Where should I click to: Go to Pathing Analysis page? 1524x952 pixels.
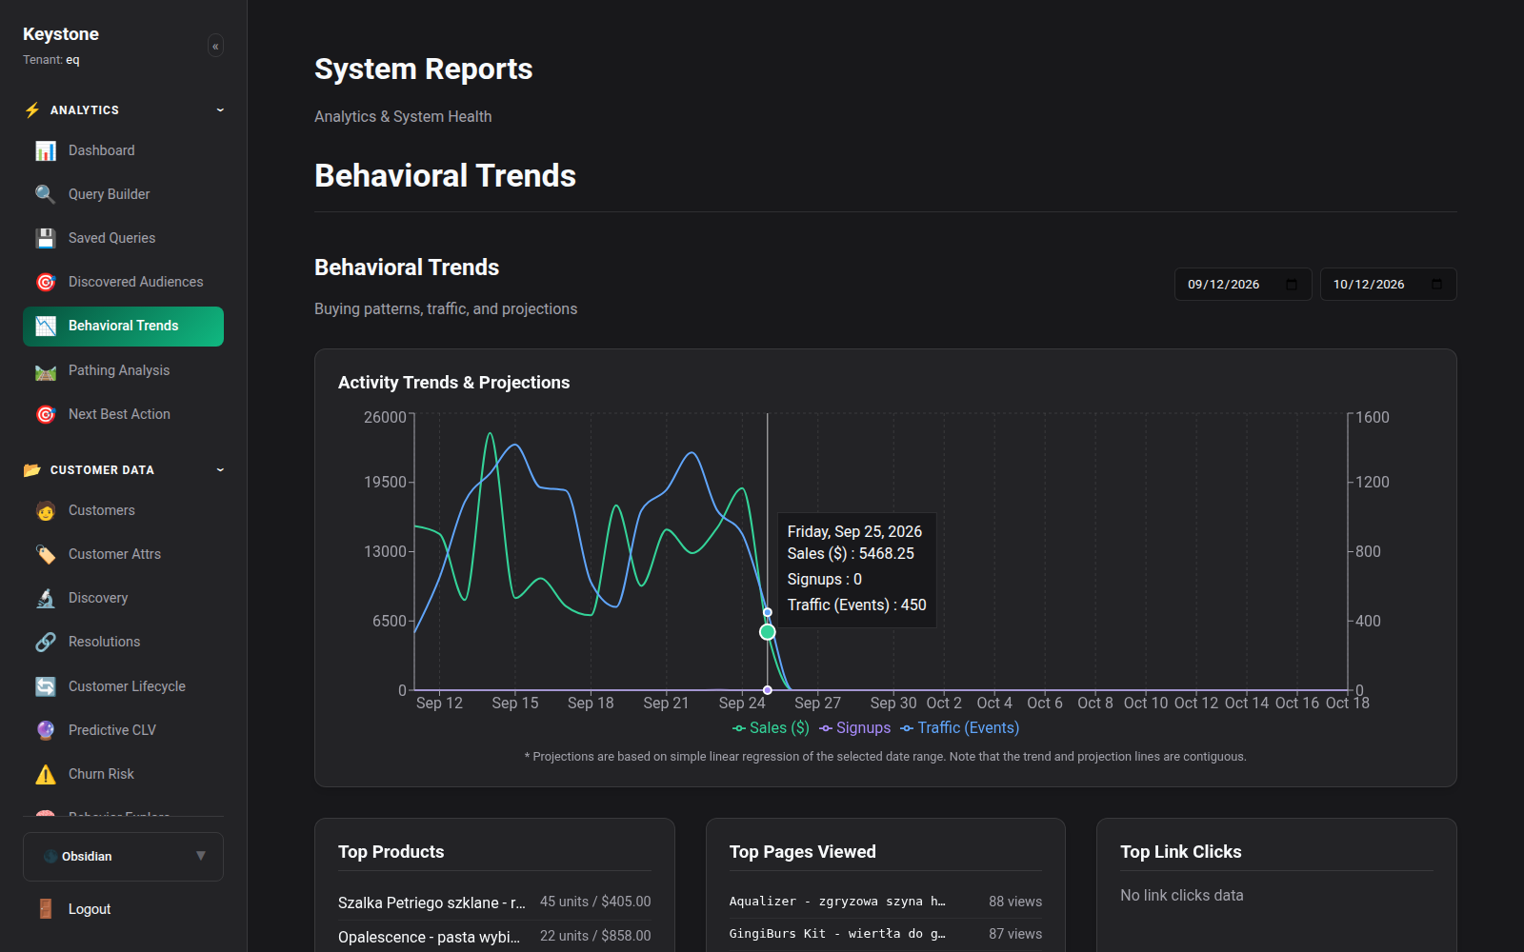pos(123,370)
